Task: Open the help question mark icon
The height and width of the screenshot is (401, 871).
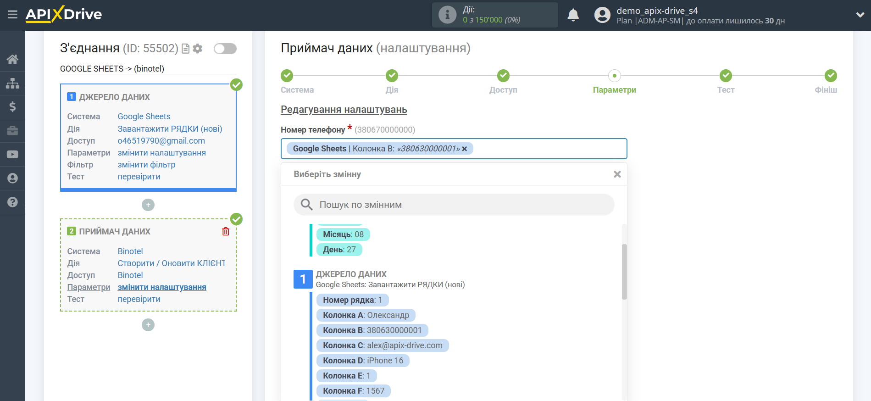Action: point(12,202)
